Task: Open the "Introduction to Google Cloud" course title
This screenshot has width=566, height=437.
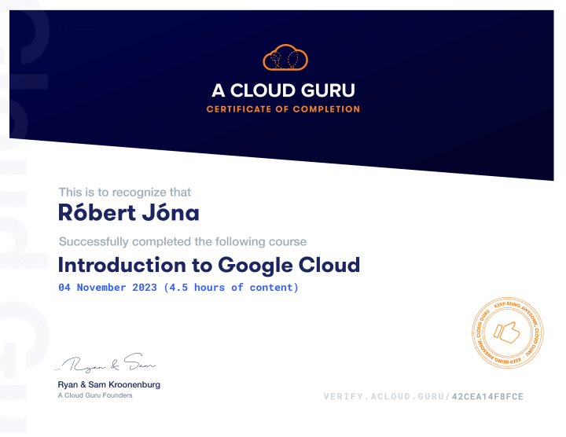Action: (209, 264)
